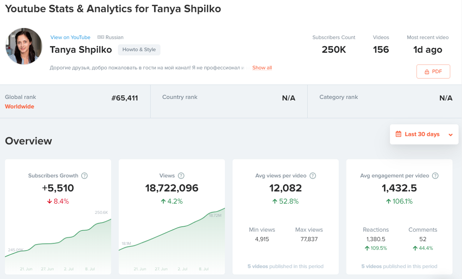Screen dimensions: 462x279
Task: Click the Youtube Stats & Analytics page title
Action: [113, 8]
